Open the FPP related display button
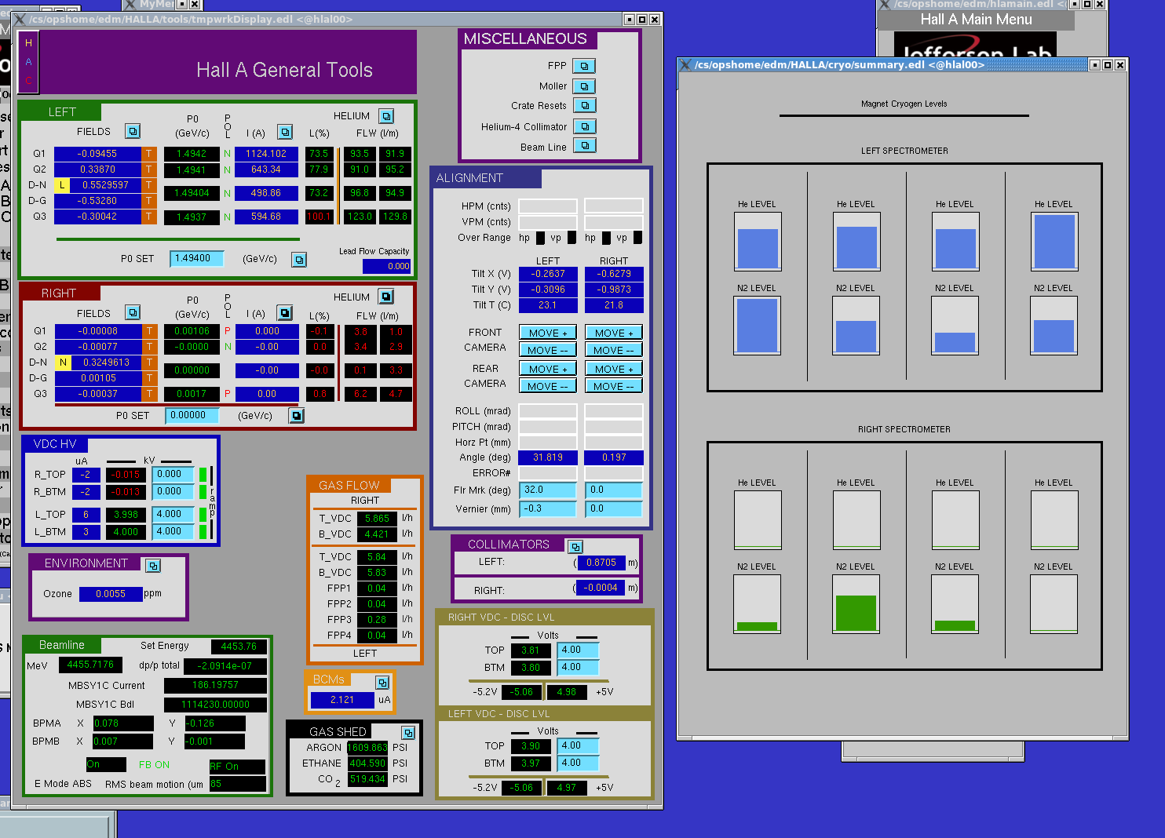The height and width of the screenshot is (838, 1165). coord(584,66)
